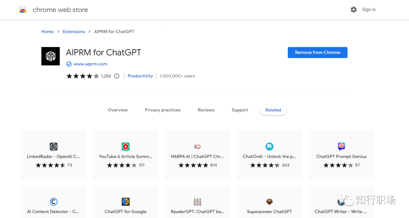Image resolution: width=409 pixels, height=218 pixels.
Task: Click the AIPRM for ChatGPT heading
Action: click(x=103, y=52)
